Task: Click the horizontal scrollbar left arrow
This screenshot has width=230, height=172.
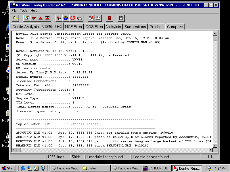Action: [14, 150]
